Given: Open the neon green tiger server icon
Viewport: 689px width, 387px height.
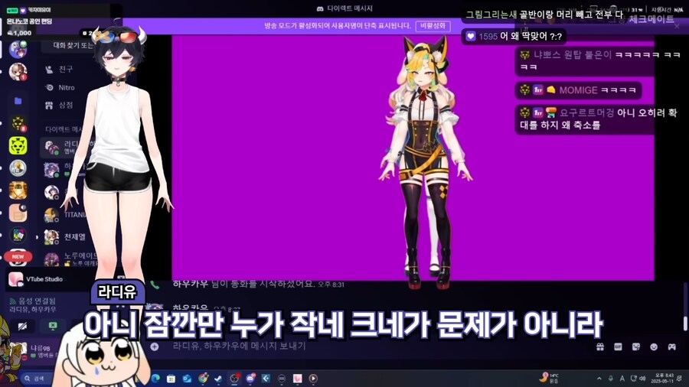Looking at the screenshot, I should [x=18, y=145].
